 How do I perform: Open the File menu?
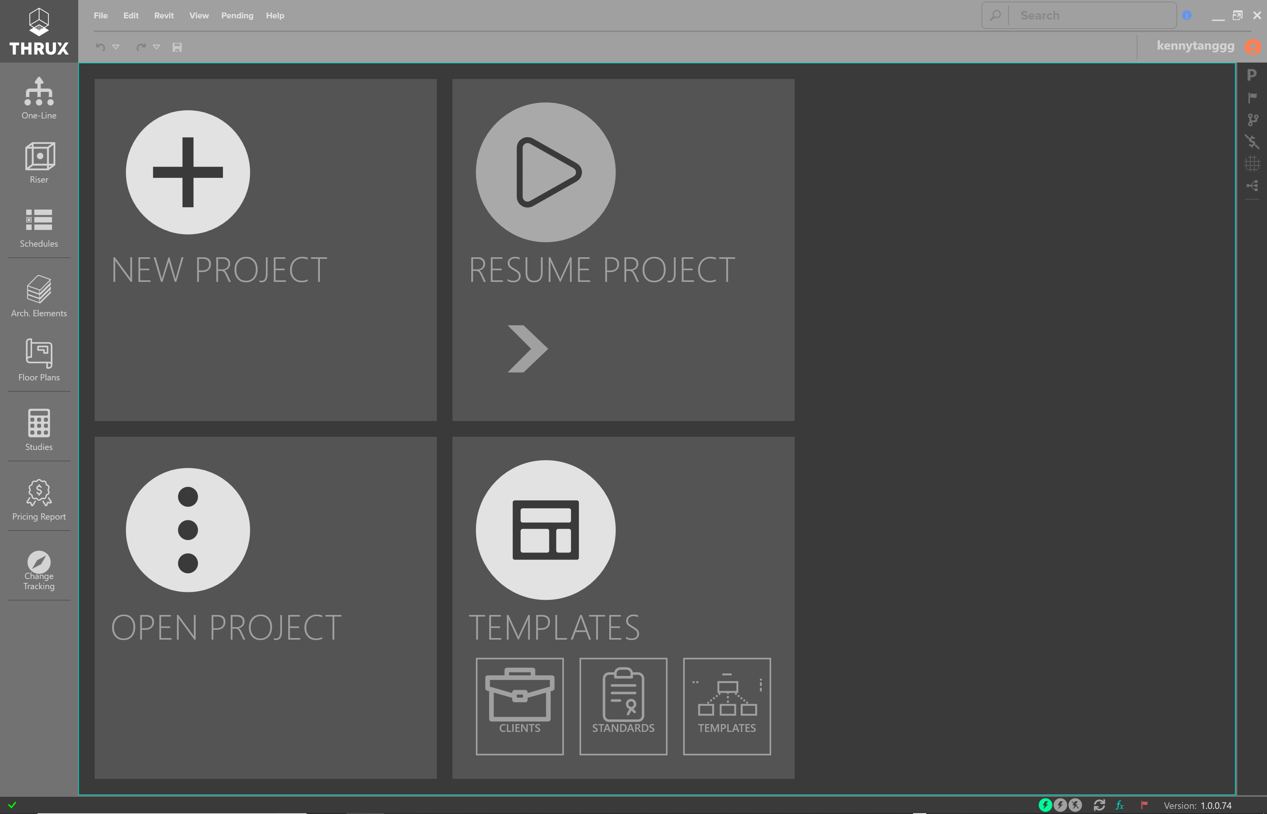[x=100, y=15]
